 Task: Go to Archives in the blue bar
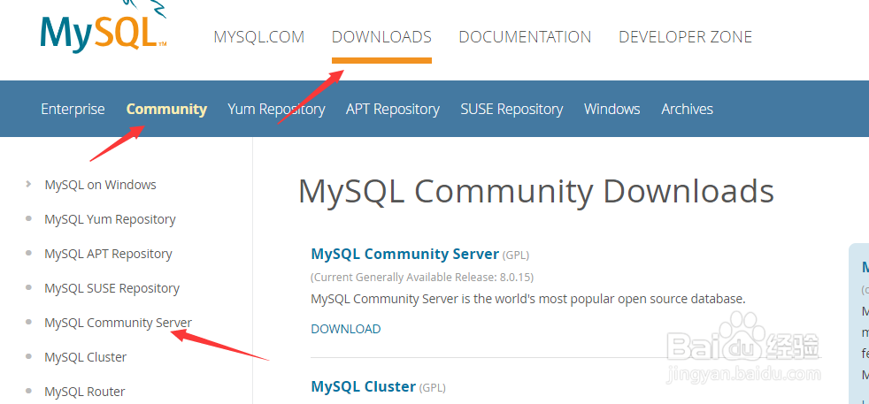click(x=687, y=109)
